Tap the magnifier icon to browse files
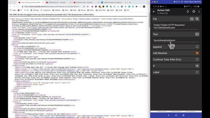Screen dimensions: 210x118 [x=197, y=19]
